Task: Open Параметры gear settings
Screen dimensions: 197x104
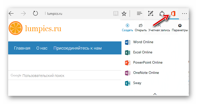Action: pos(180,28)
